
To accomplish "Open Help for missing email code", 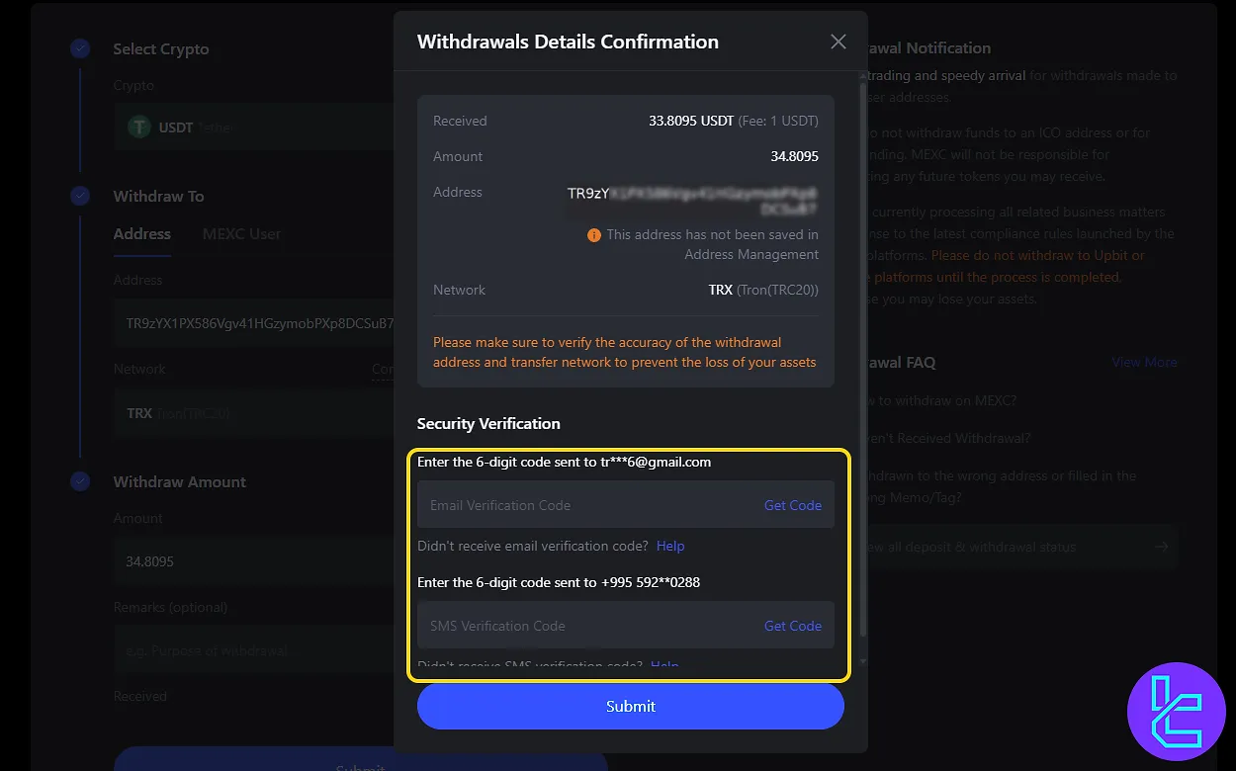I will tap(670, 546).
